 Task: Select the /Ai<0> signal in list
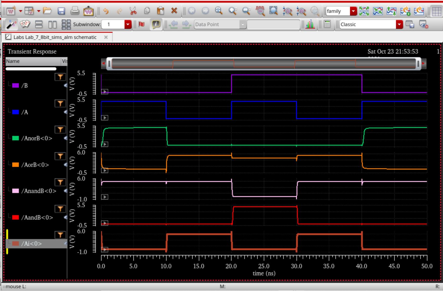pyautogui.click(x=31, y=244)
